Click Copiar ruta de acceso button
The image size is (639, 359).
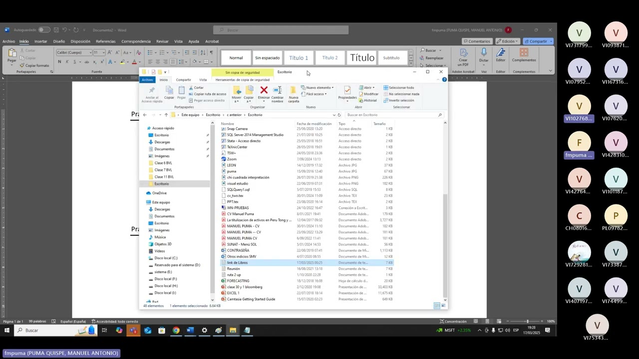point(207,94)
